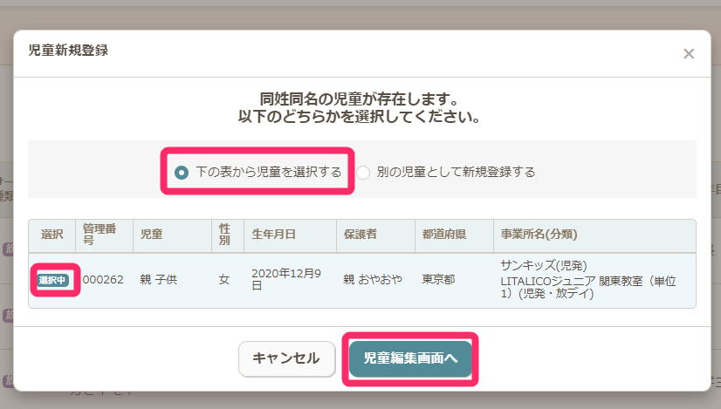Viewport: 721px width, 409px height.
Task: Go to 児童編集画面へ button
Action: [410, 358]
